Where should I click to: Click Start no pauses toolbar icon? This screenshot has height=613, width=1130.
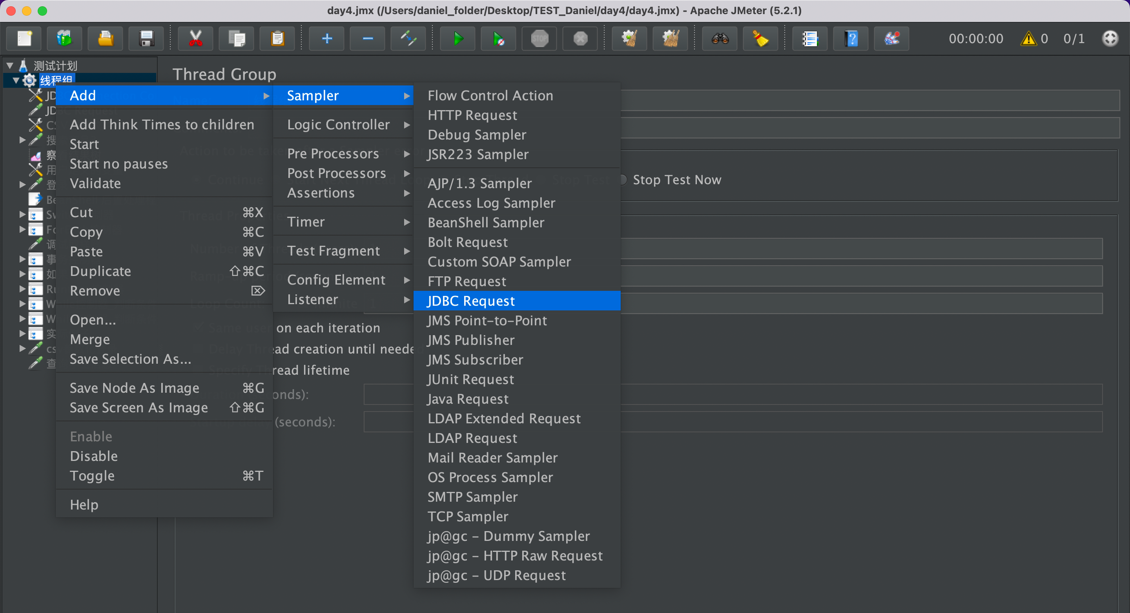498,38
